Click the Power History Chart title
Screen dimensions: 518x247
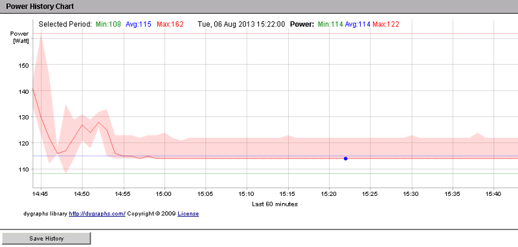point(40,6)
